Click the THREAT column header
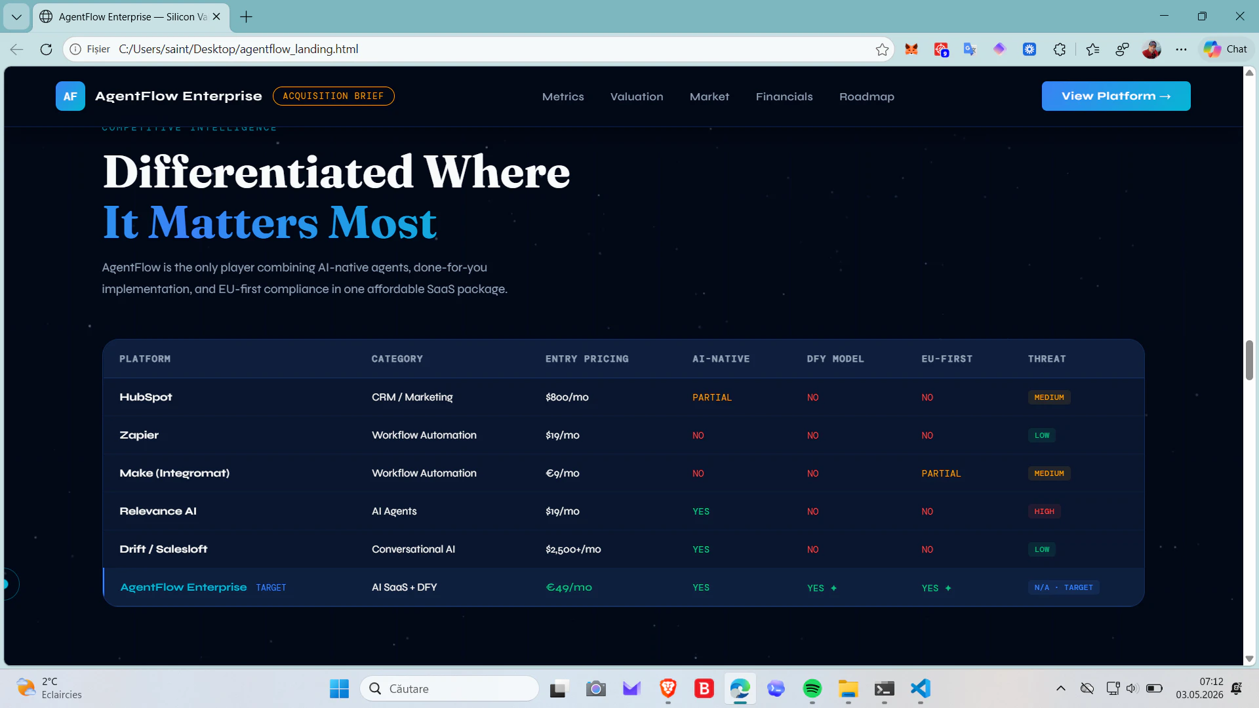1259x708 pixels. click(x=1047, y=359)
